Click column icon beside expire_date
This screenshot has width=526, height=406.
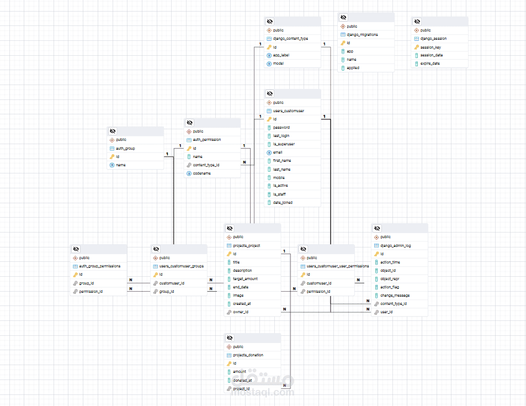[416, 64]
